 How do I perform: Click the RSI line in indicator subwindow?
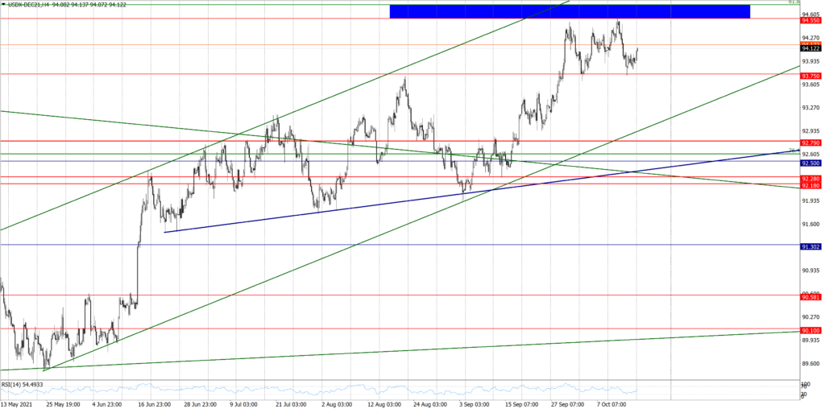pyautogui.click(x=322, y=390)
